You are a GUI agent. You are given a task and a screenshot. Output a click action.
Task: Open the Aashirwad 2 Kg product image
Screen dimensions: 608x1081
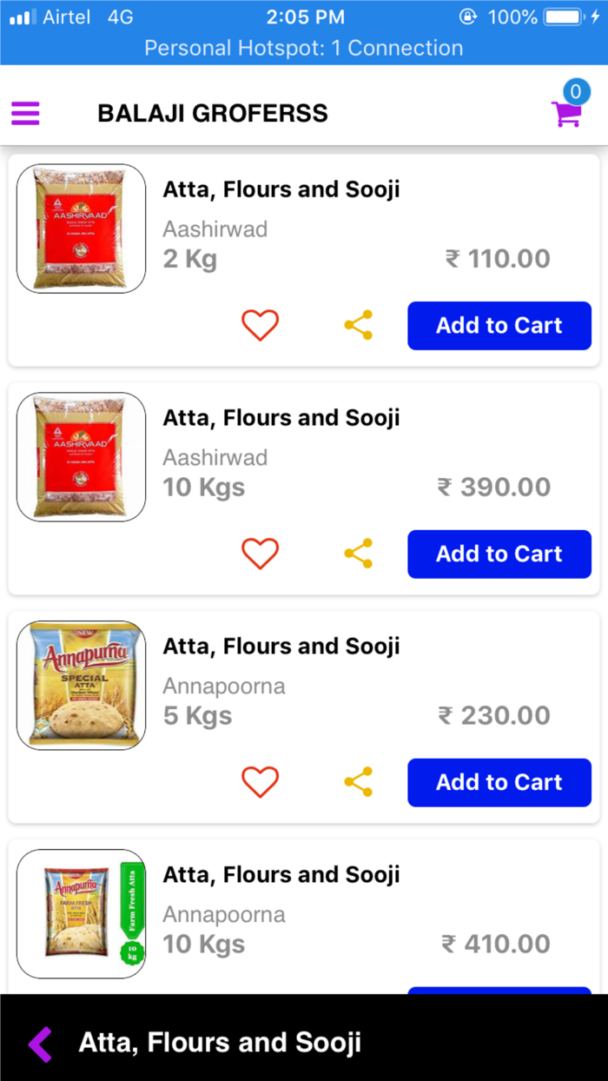click(81, 229)
